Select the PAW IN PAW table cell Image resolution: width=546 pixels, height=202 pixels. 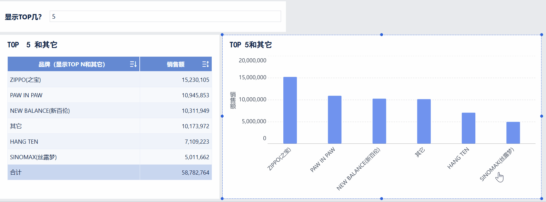[x=74, y=95]
